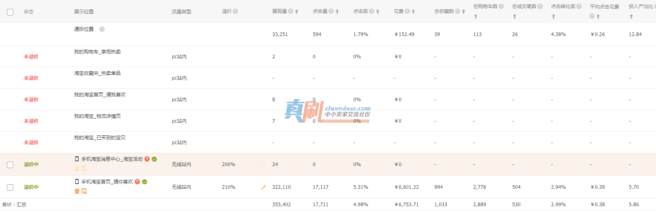
Task: Tick the select-all checkbox in the table header
Action: pos(10,12)
